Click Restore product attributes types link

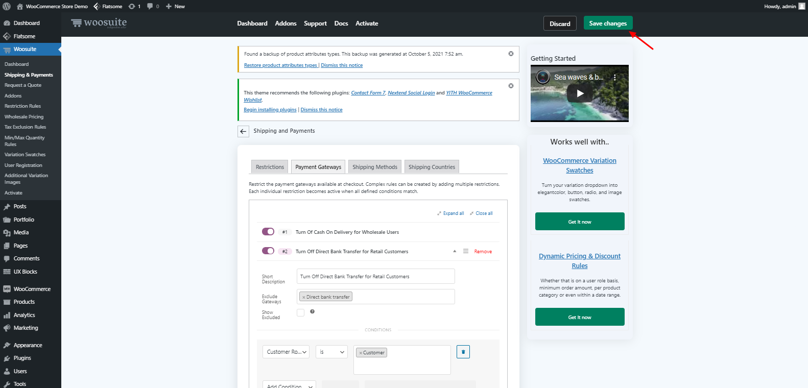[280, 65]
